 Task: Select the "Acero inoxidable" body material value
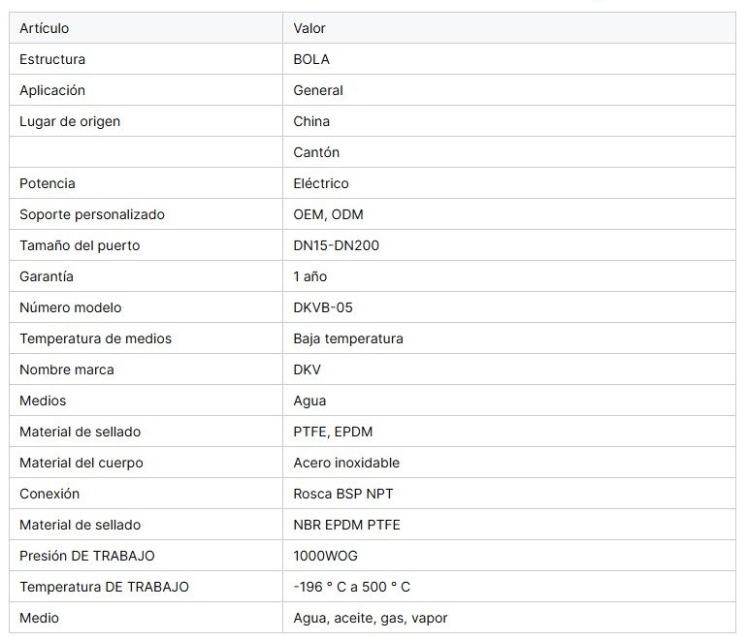(346, 463)
